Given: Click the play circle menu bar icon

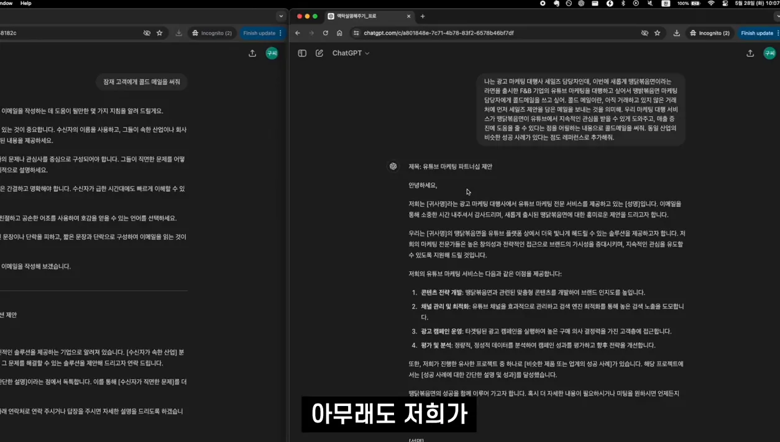Looking at the screenshot, I should [636, 3].
